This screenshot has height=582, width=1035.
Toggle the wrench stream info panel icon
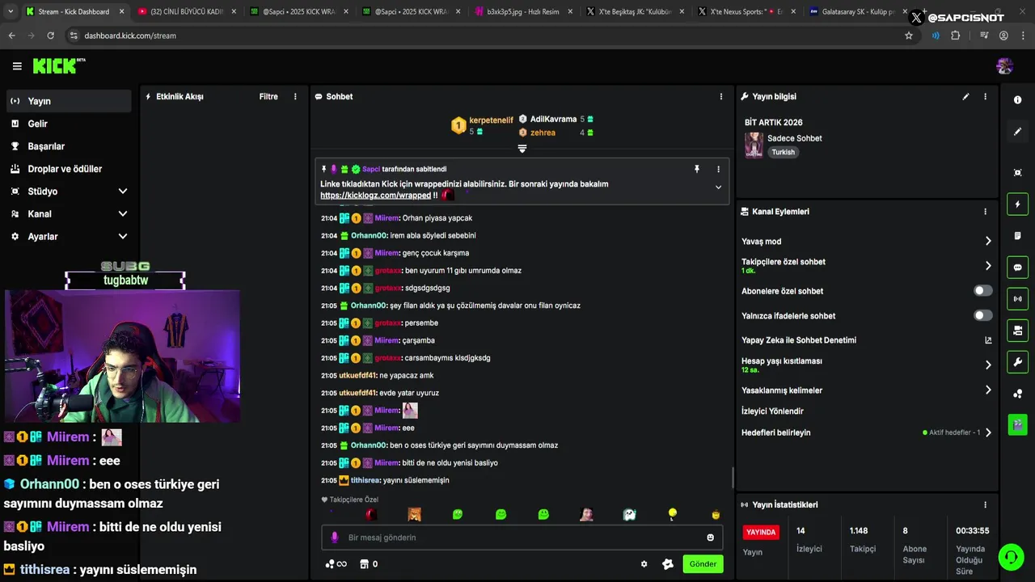pyautogui.click(x=1017, y=361)
